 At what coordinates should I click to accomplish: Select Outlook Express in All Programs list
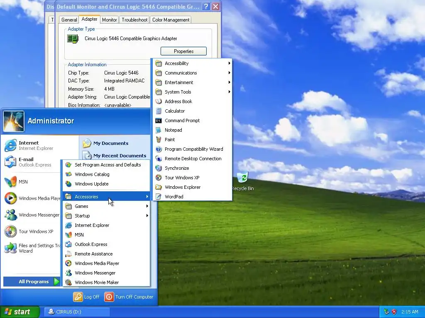(107, 244)
